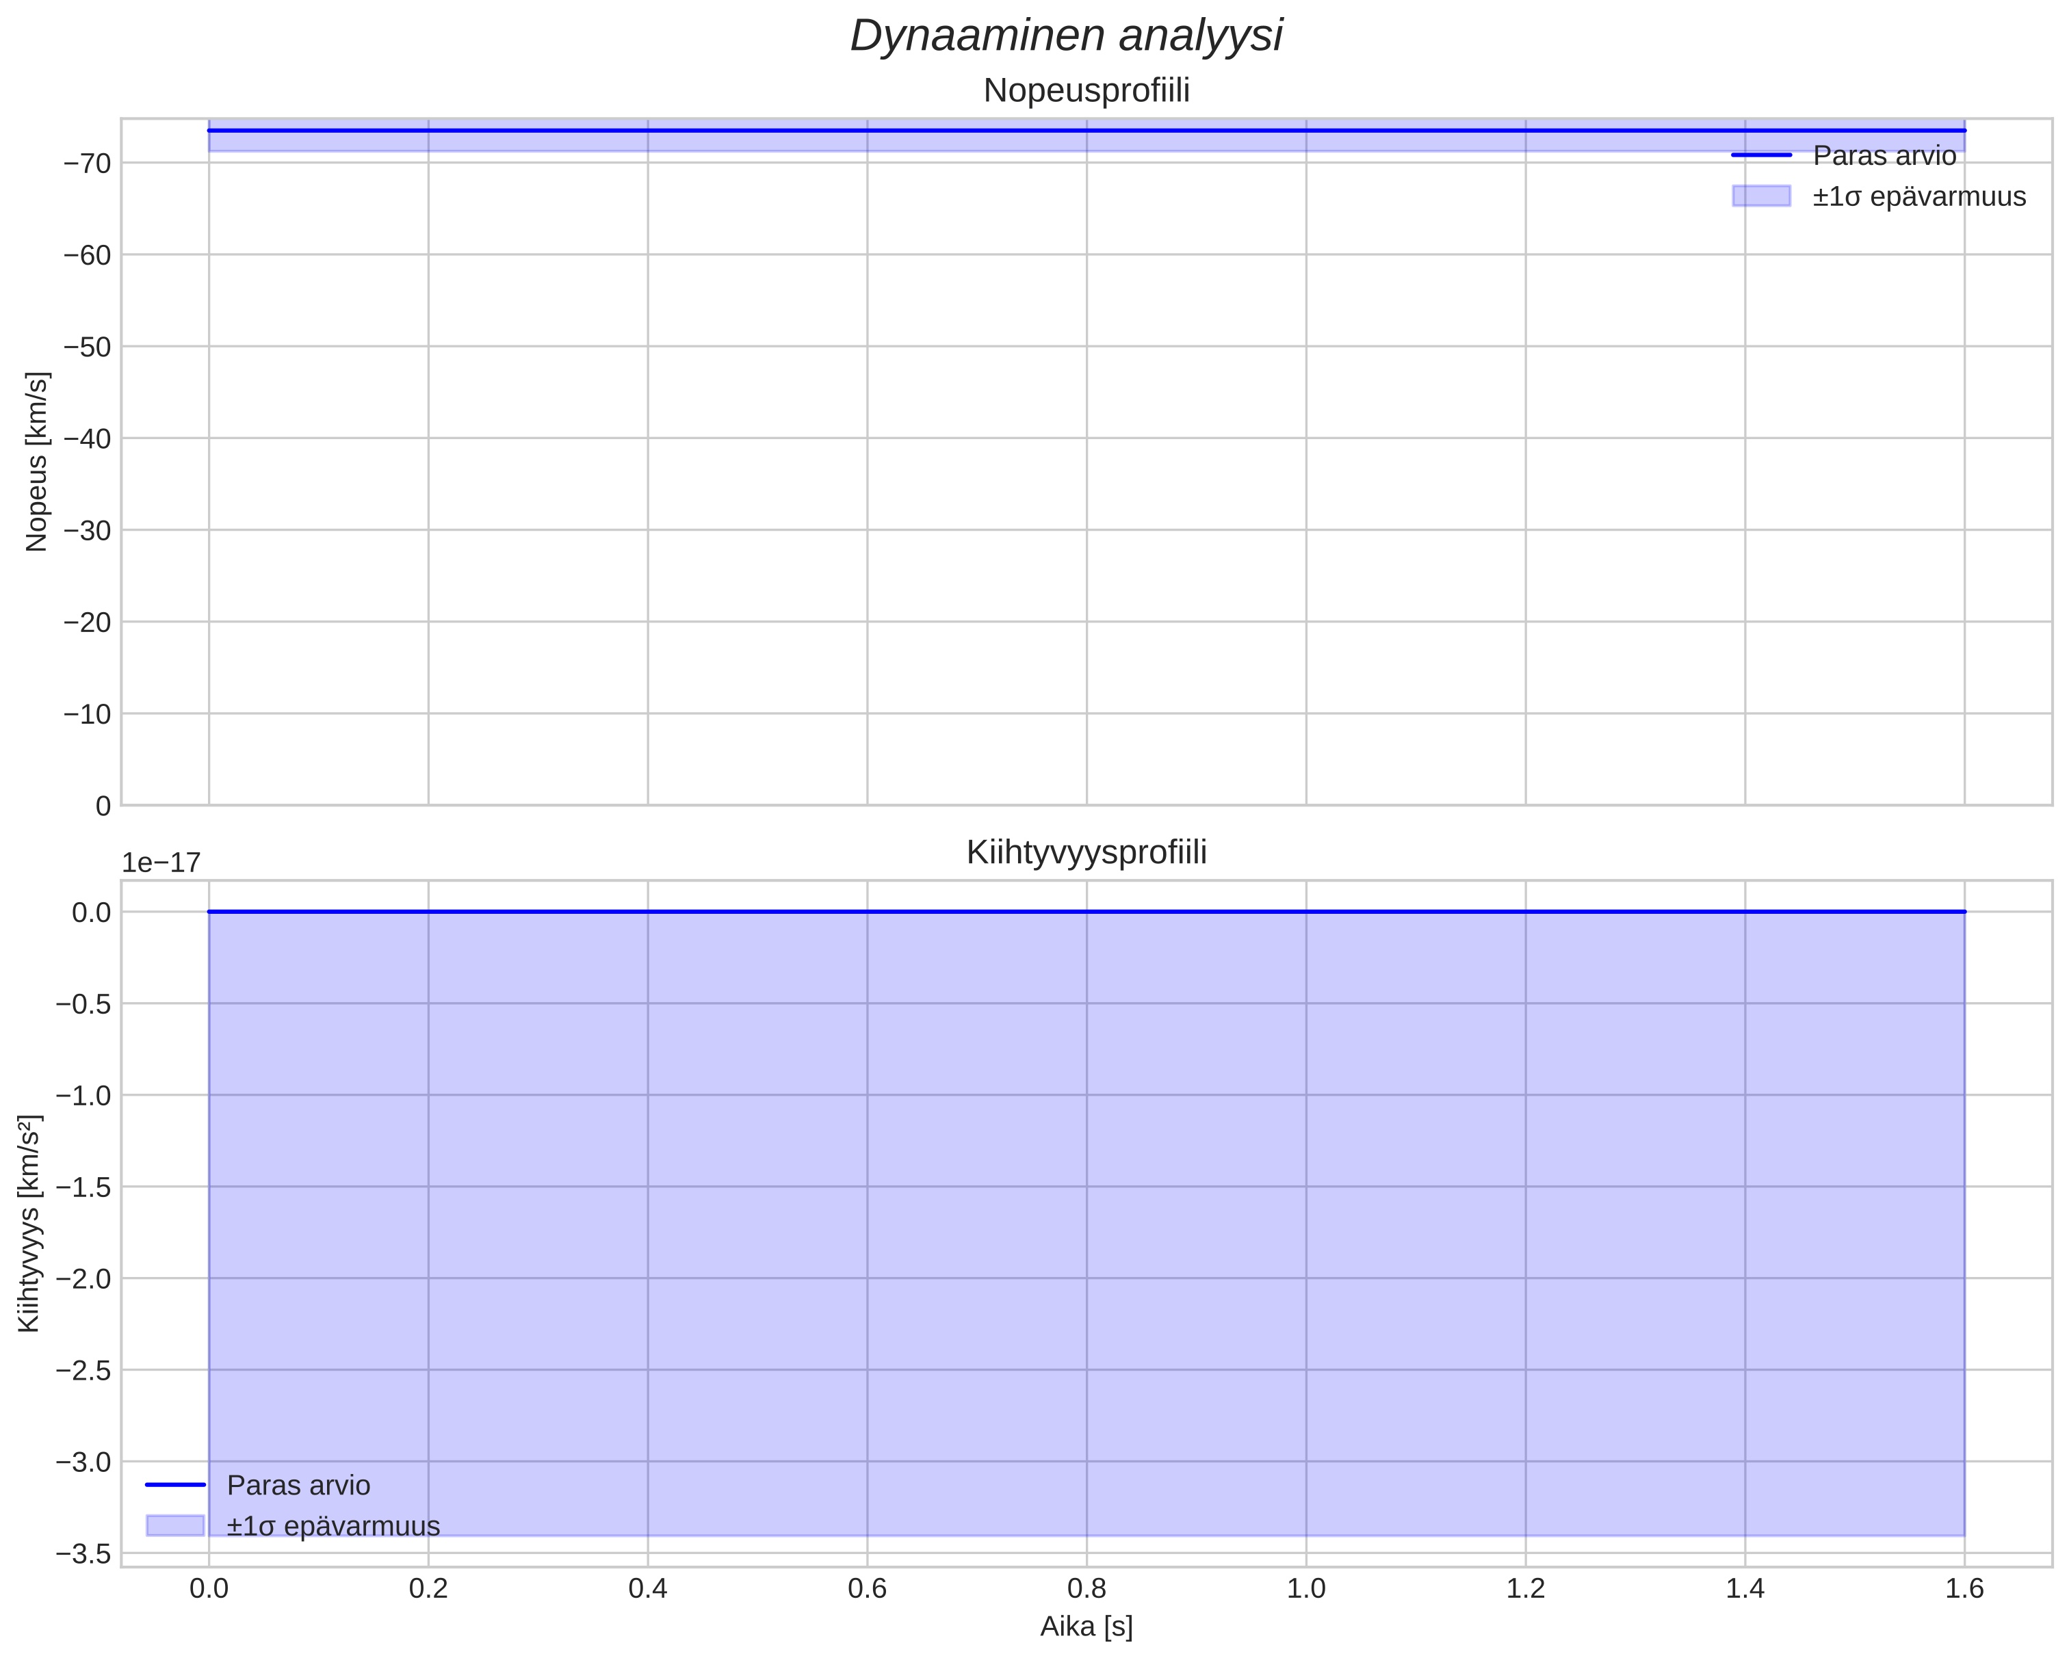Image resolution: width=2069 pixels, height=1658 pixels.
Task: Click the top legend 'Paras arvio' label
Action: tap(1884, 155)
